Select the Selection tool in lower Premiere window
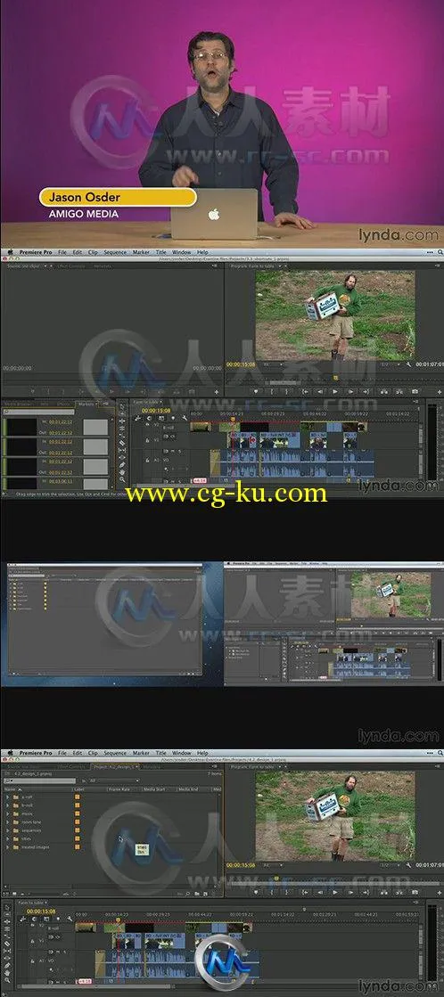This screenshot has height=997, width=444. (7, 907)
